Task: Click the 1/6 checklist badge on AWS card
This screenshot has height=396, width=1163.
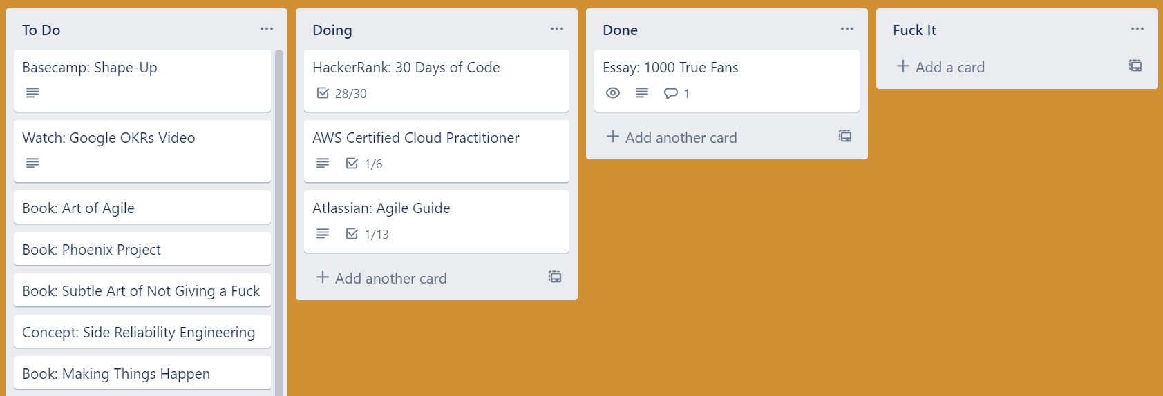Action: tap(364, 164)
